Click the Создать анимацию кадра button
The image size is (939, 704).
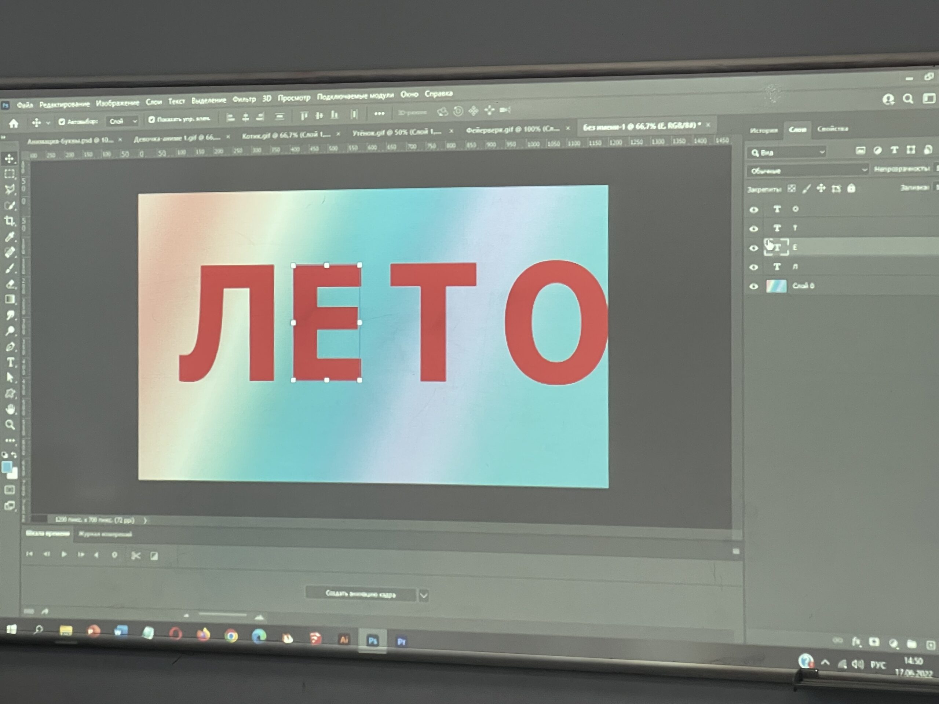coord(361,594)
